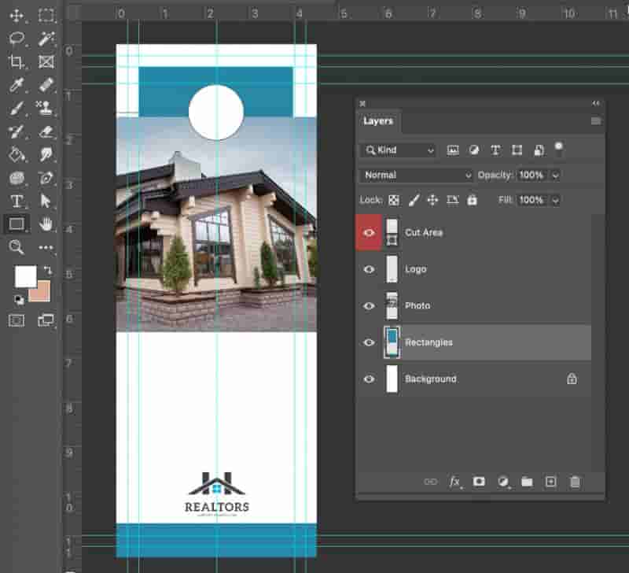Swap foreground and background colors

[x=47, y=270]
